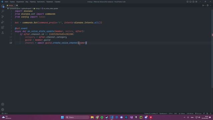Open the Переход menu
This screenshot has height=120, width=213.
33,2
